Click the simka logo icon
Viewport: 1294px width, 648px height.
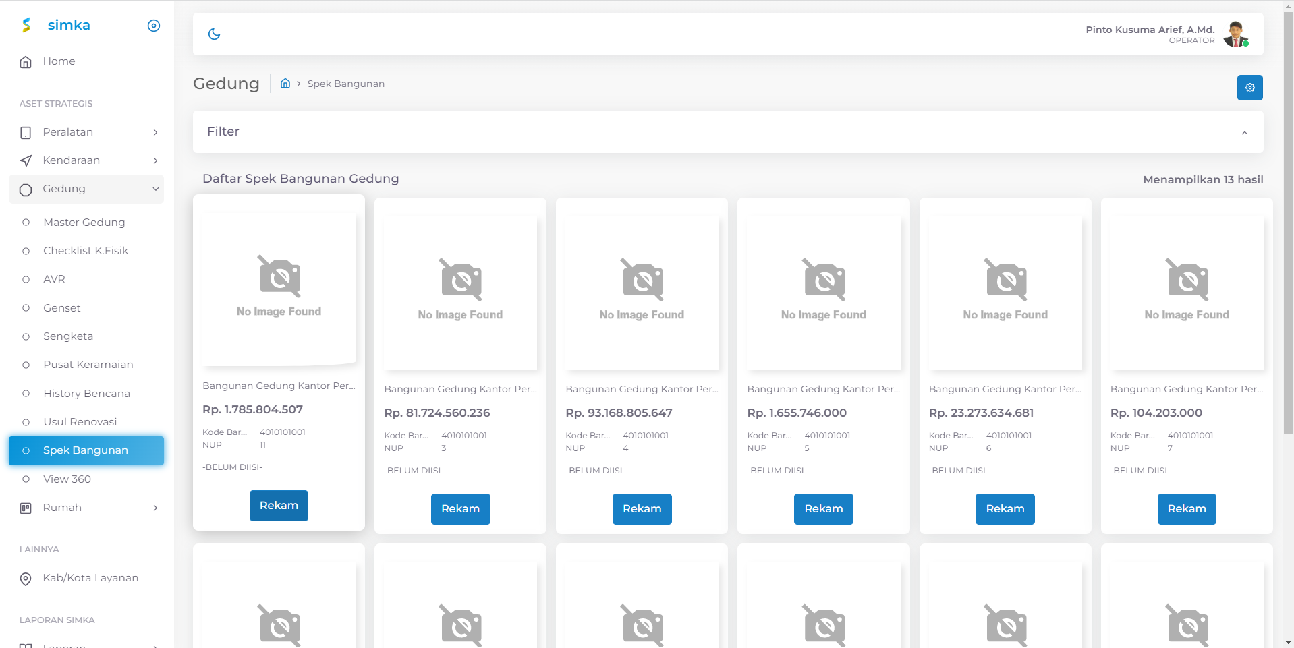(x=26, y=25)
